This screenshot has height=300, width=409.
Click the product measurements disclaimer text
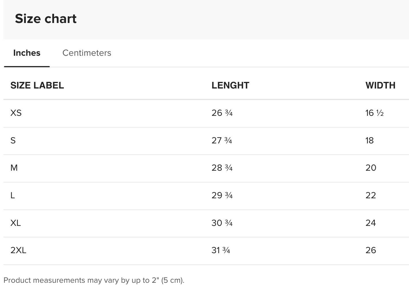[94, 280]
